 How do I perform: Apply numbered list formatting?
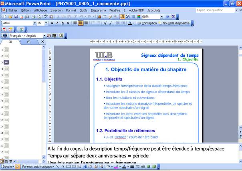[x=93, y=23]
